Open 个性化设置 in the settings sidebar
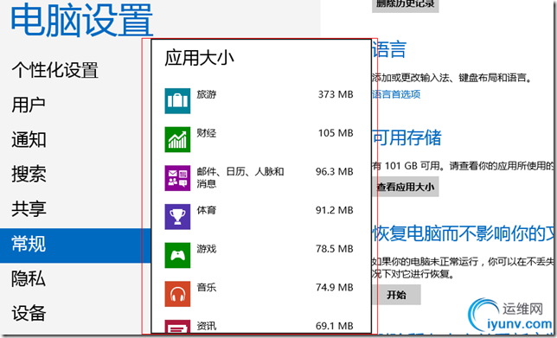This screenshot has height=338, width=557. pyautogui.click(x=54, y=70)
